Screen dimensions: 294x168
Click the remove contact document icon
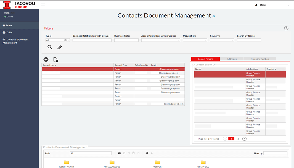tap(55, 60)
